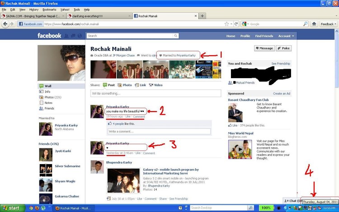Open a new Firefox tab with plus button
The width and height of the screenshot is (339, 212).
[x=202, y=16]
